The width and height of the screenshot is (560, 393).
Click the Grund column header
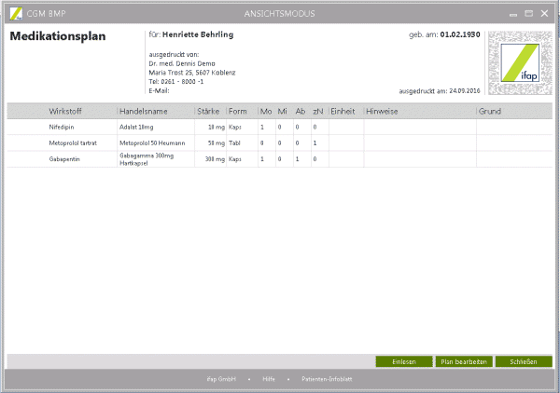point(491,111)
